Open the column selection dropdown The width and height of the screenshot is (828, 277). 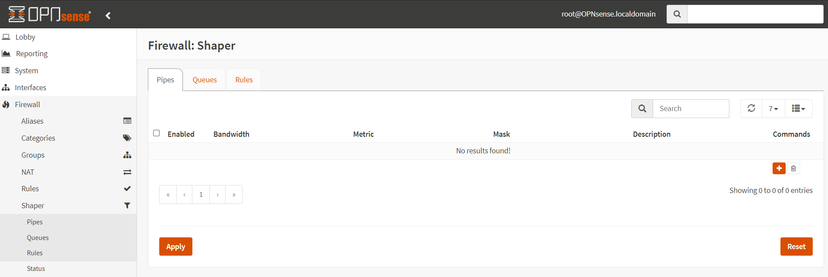point(798,108)
